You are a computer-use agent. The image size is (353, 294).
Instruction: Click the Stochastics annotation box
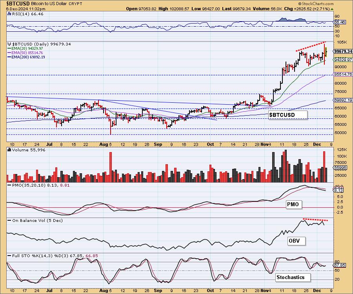[x=293, y=277]
